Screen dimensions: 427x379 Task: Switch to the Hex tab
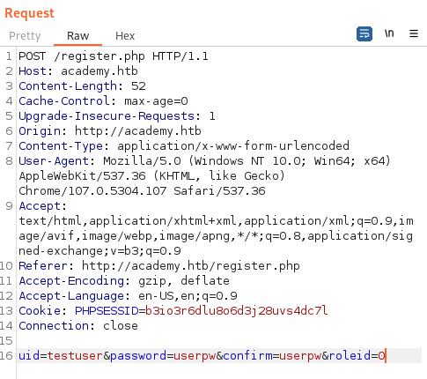point(125,36)
